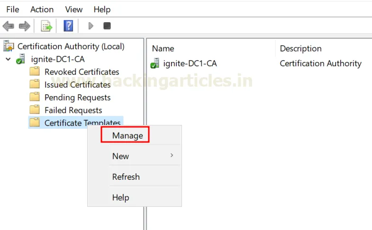Screen dimensions: 372x230
Task: Open the Help question mark toolbar icon
Action: 68,26
